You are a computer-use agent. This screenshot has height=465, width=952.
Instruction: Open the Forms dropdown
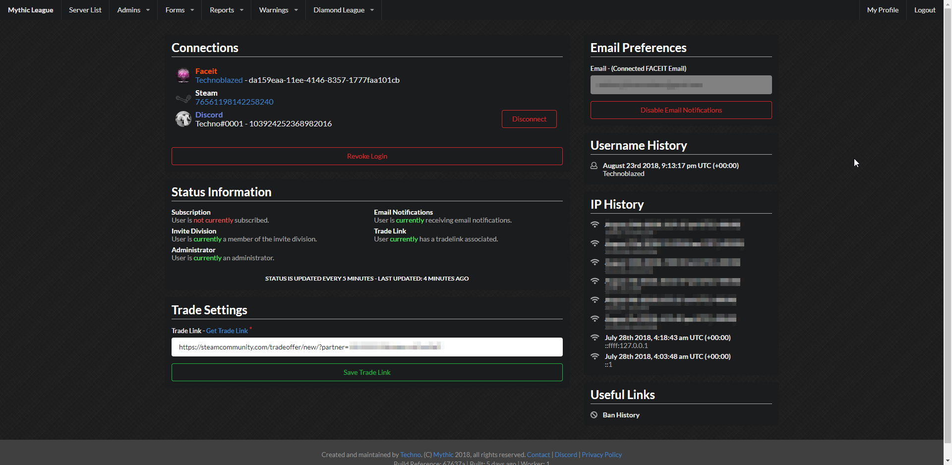coord(179,10)
